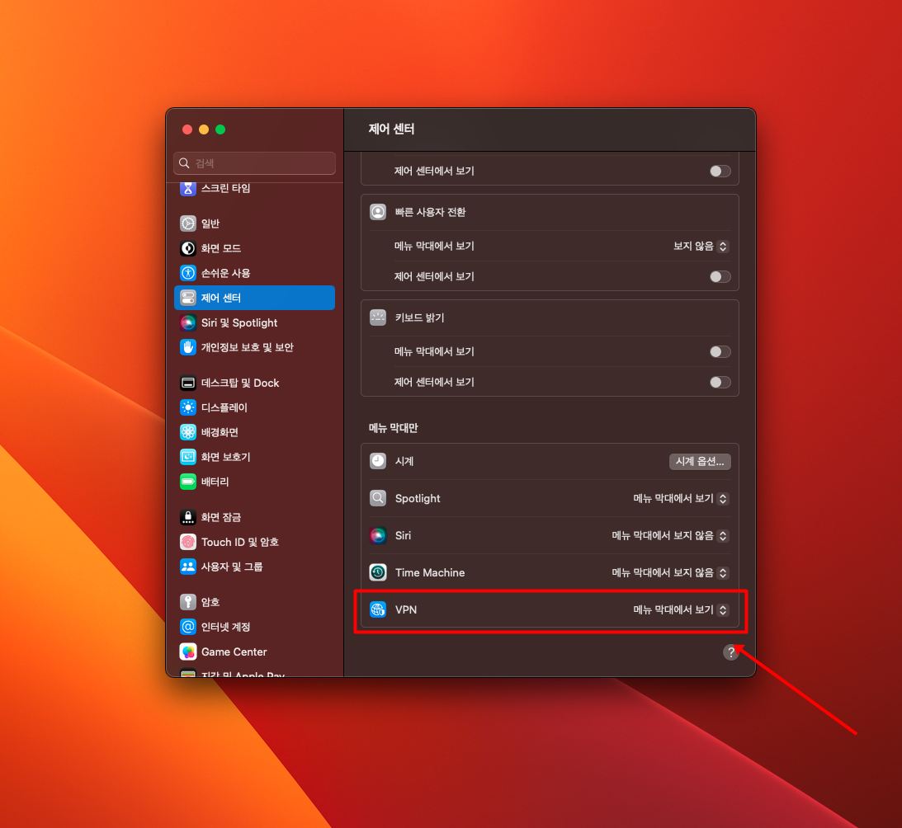Viewport: 902px width, 828px height.
Task: Enable 키보드 밝기 제어 센터에서 보기 switch
Action: tap(720, 383)
